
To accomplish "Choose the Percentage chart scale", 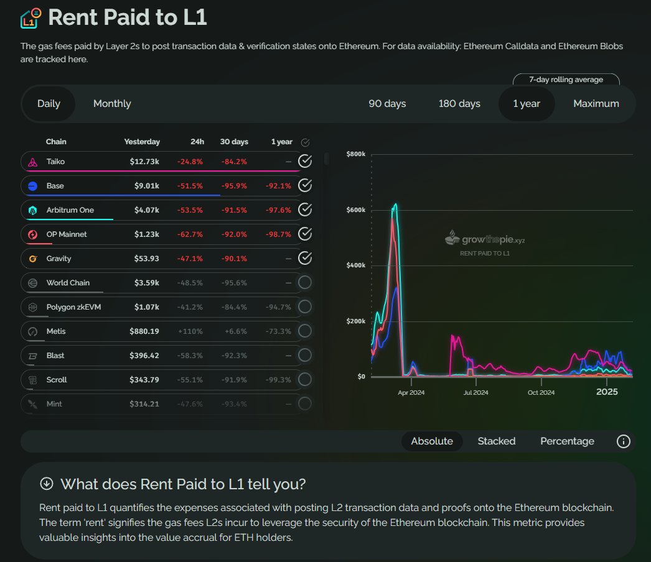I will click(567, 441).
